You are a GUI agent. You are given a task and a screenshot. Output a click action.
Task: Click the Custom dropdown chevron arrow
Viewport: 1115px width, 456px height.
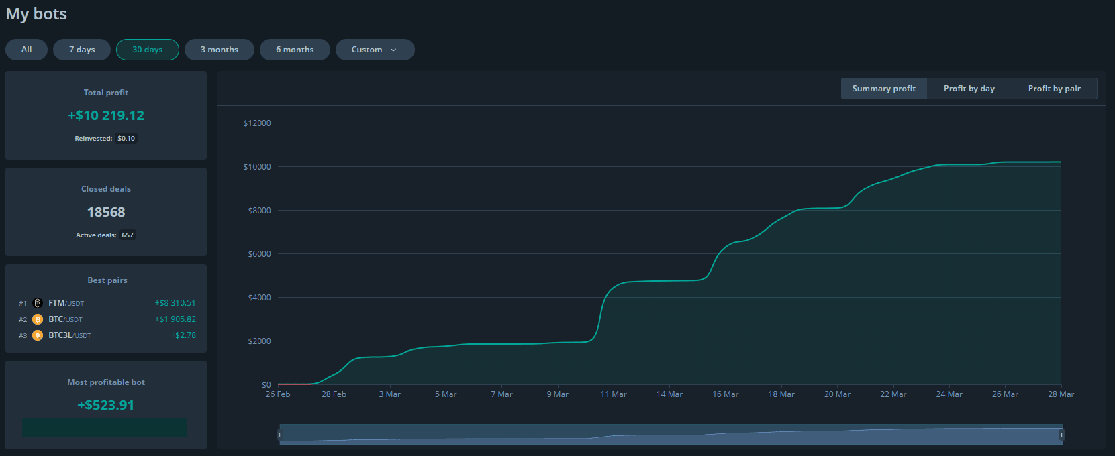tap(393, 50)
